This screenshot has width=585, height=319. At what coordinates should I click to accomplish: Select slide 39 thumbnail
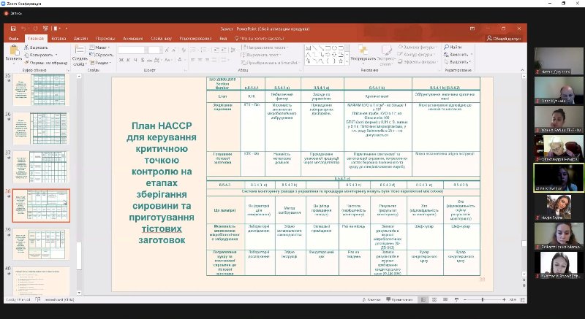(41, 244)
